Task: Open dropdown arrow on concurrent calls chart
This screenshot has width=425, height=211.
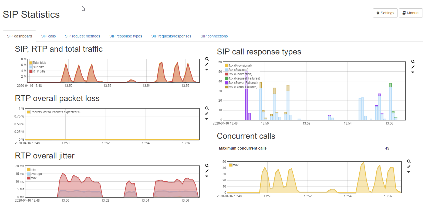Action: tap(409, 172)
